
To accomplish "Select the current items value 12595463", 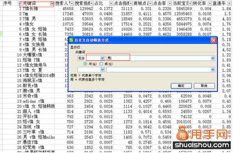I will coord(183,14).
